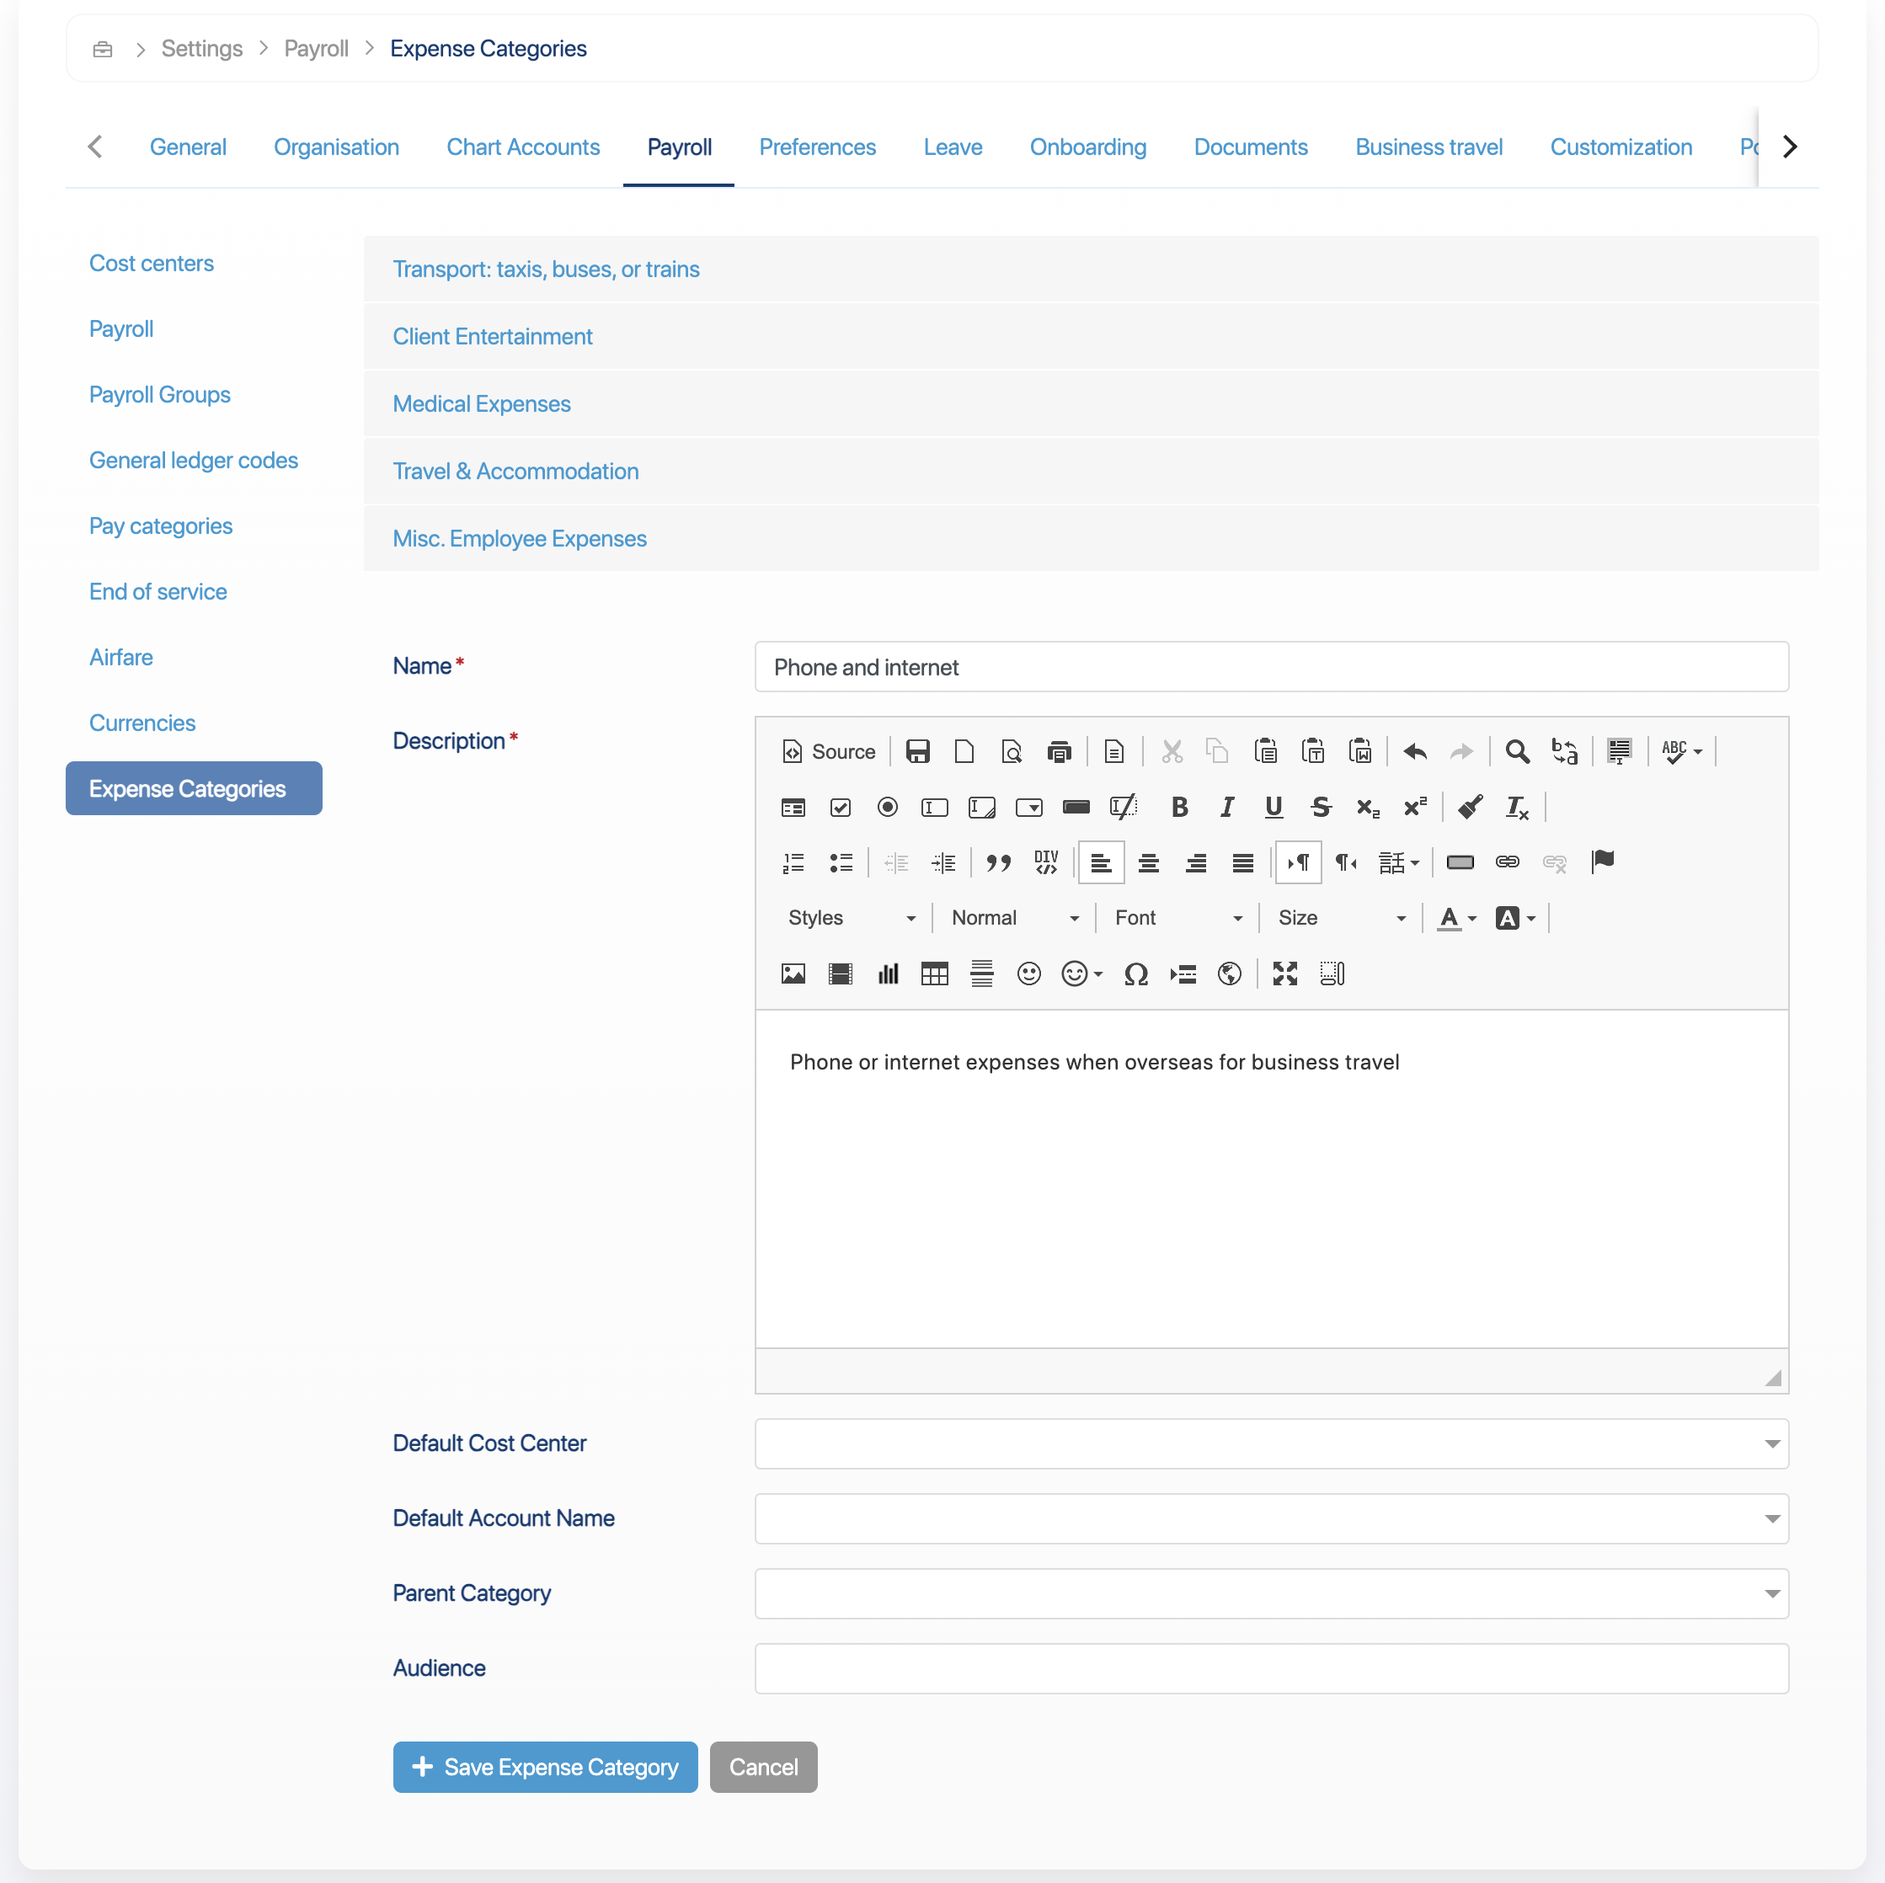Click the Find magnifier icon
The image size is (1885, 1883).
1516,751
